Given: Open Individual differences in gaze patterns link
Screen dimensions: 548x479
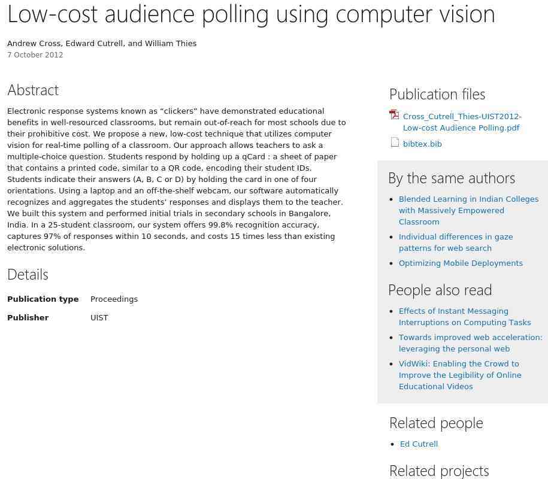Looking at the screenshot, I should click(x=456, y=242).
